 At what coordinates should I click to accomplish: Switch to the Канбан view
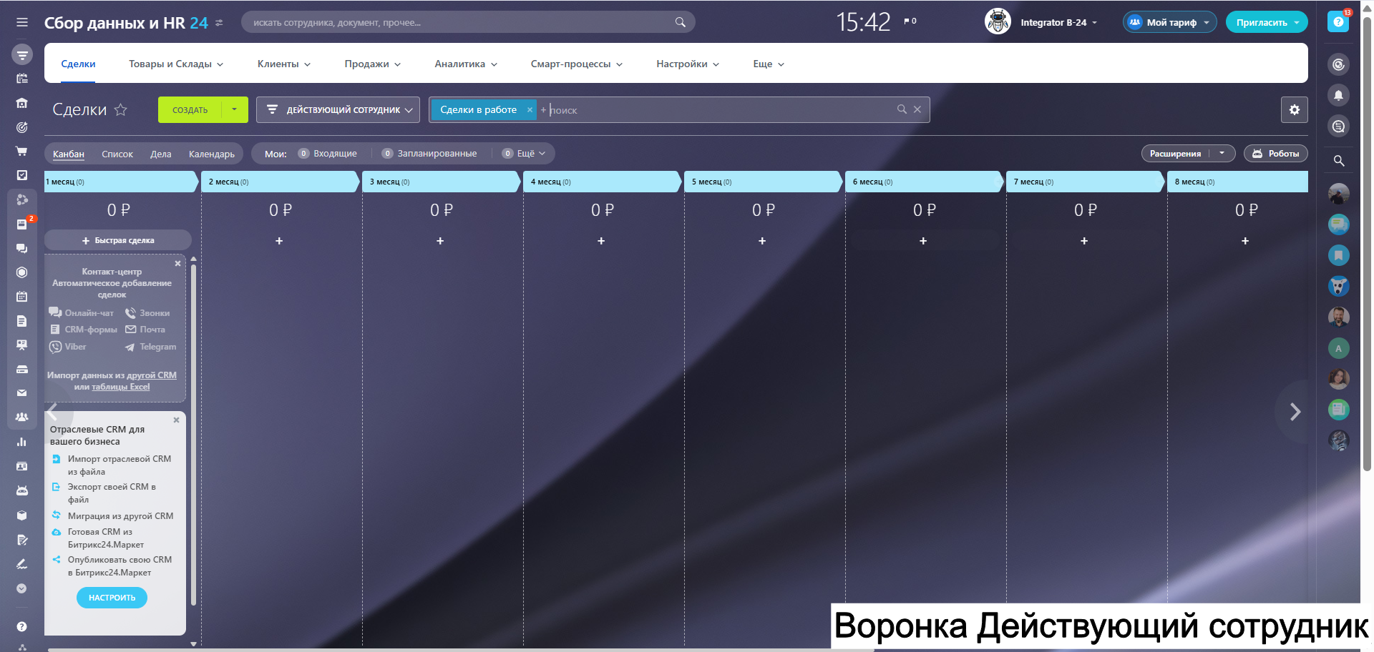(69, 154)
